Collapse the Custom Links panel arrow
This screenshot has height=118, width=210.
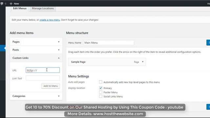[x=59, y=58]
